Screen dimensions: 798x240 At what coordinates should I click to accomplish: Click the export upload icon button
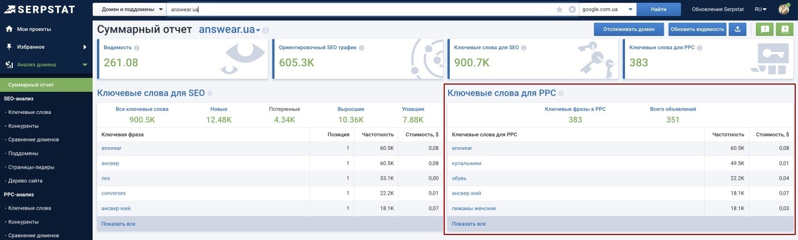(x=737, y=29)
